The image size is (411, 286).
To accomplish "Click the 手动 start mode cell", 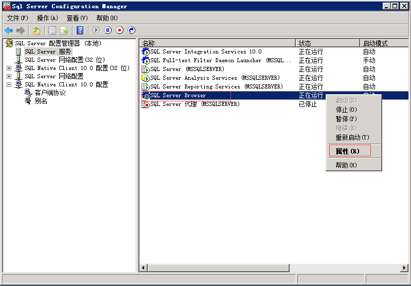I will pos(369,60).
